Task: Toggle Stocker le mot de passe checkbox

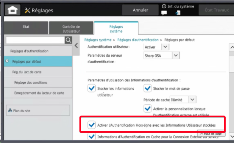Action: pos(147,88)
